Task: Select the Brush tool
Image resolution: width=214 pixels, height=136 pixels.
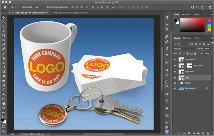Action: [4, 53]
